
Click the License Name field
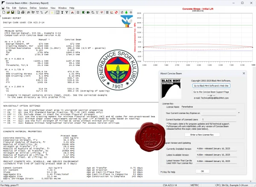coord(209,107)
